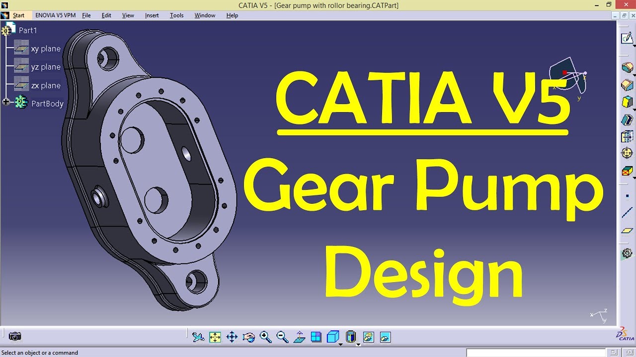Open the Edit menu
The height and width of the screenshot is (357, 636).
(x=106, y=15)
